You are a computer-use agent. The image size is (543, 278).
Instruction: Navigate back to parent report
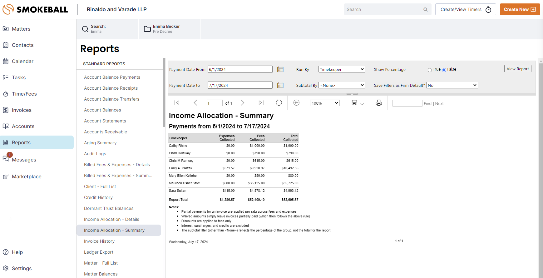tap(296, 103)
